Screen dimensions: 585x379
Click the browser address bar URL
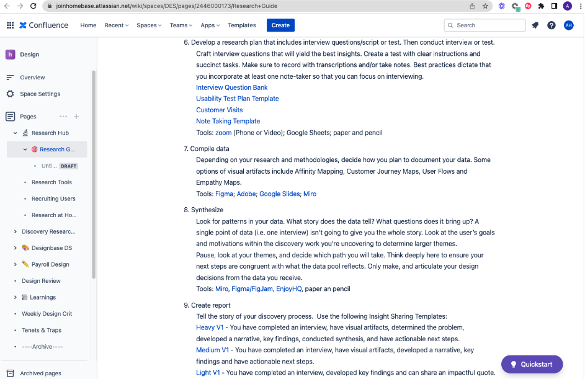pyautogui.click(x=167, y=6)
